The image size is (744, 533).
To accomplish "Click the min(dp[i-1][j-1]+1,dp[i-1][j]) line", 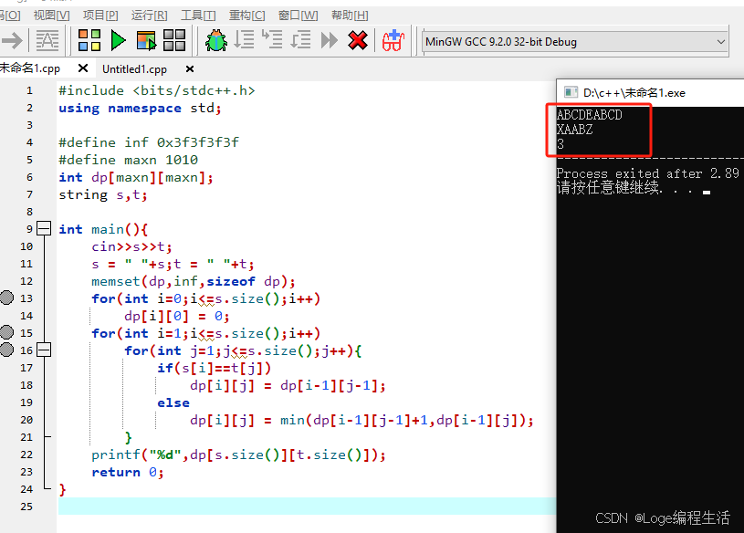I will coord(362,420).
